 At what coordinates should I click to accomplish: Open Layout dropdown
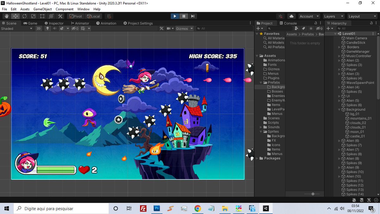tap(362, 16)
